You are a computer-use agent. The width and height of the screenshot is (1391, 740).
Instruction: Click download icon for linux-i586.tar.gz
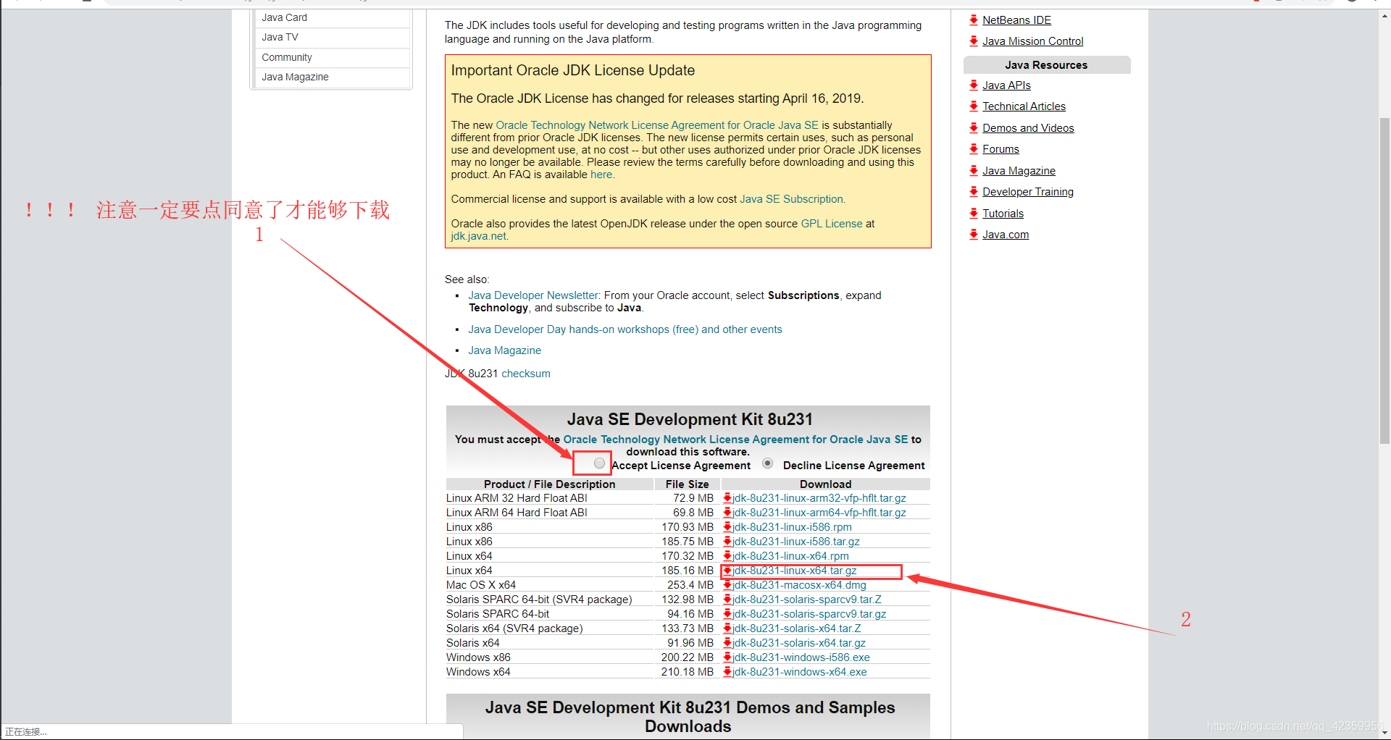(727, 542)
